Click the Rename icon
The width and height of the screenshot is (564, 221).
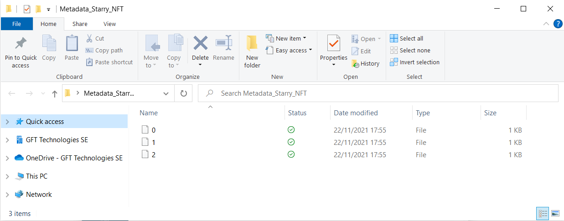(223, 44)
